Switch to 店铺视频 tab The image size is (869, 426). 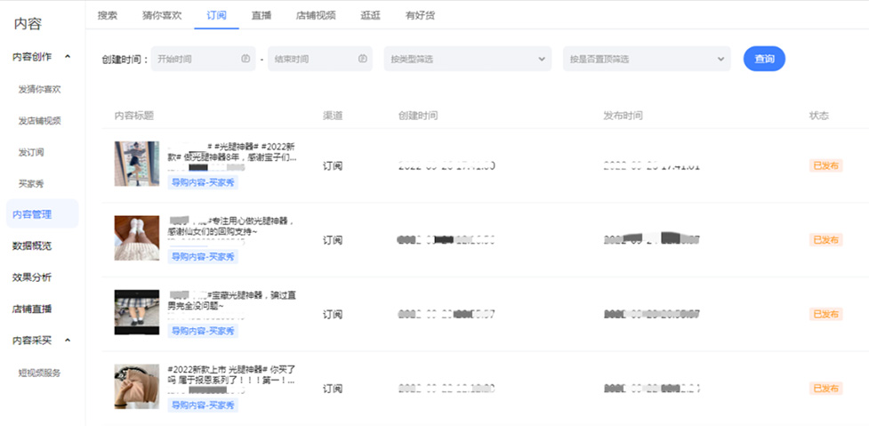(316, 15)
